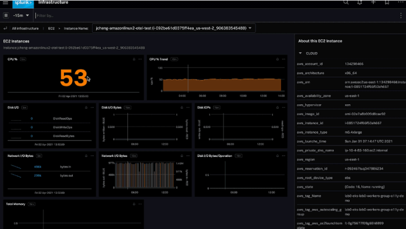Pause live updates with the pause button
The height and width of the screenshot is (229, 406).
point(6,15)
